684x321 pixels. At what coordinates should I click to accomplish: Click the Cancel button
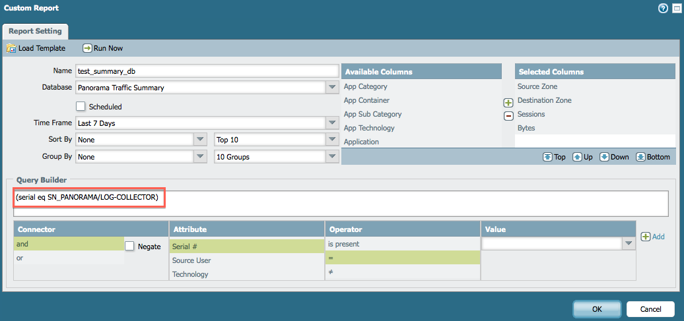(650, 308)
